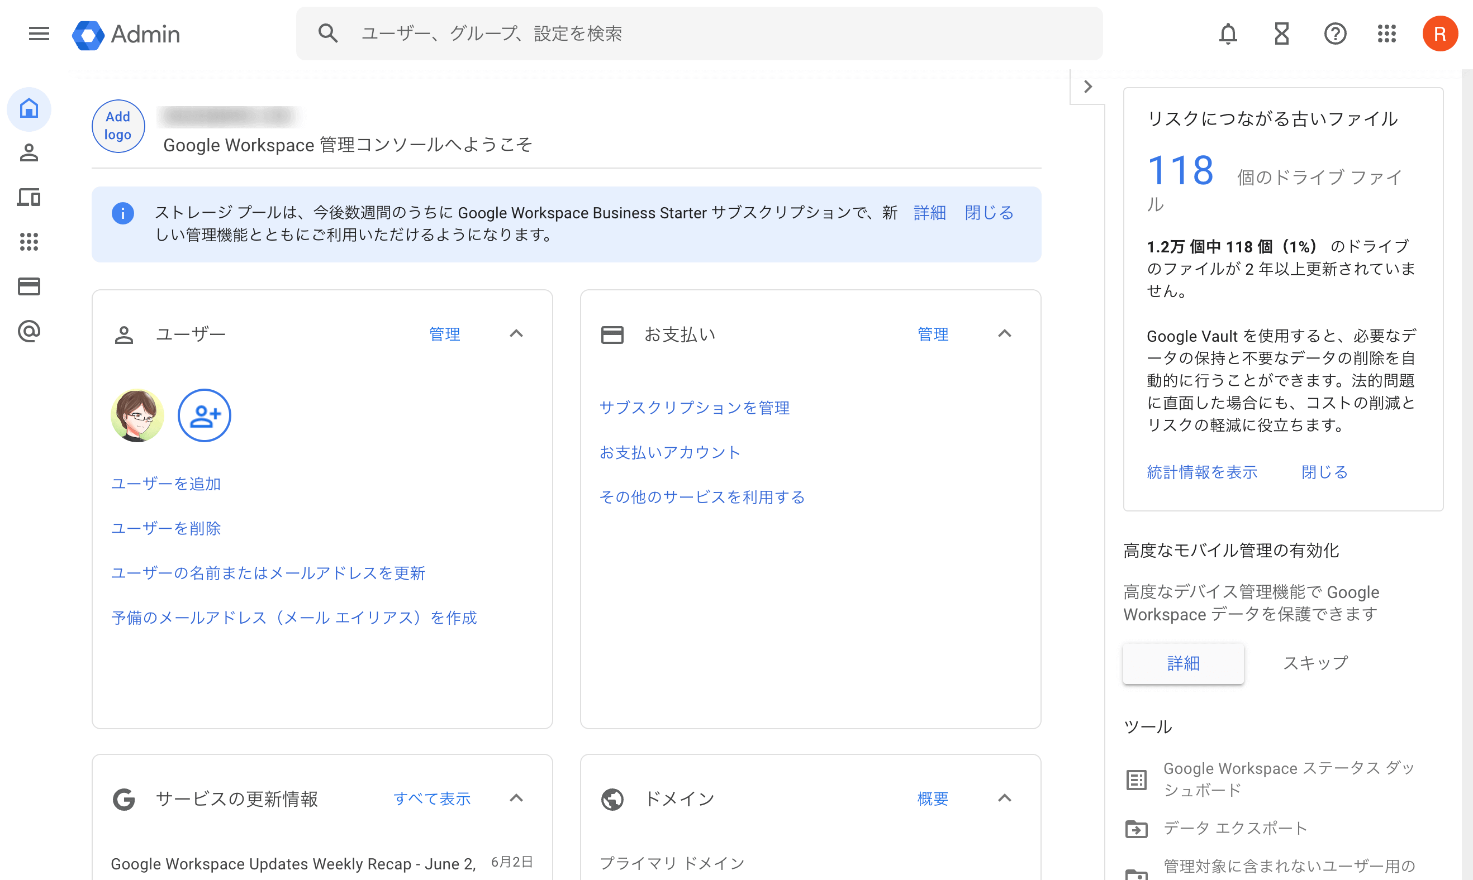1473x880 pixels.
Task: Collapse the ユーザー card
Action: (x=516, y=334)
